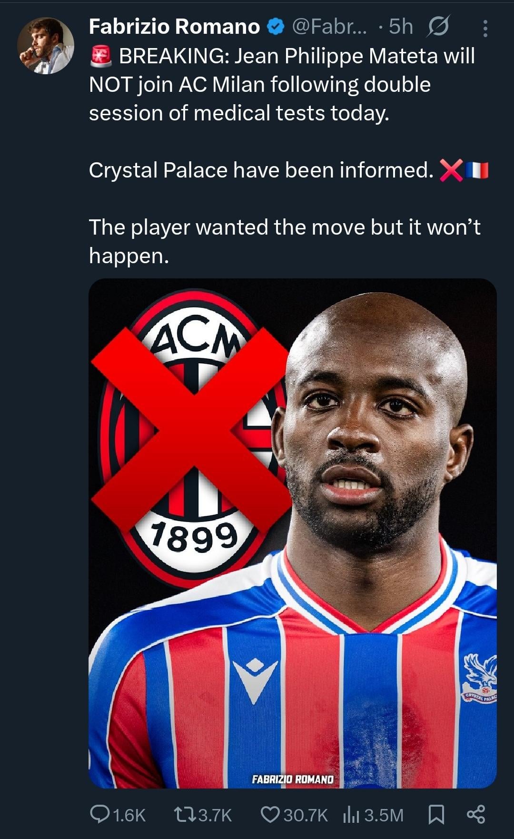This screenshot has height=839, width=514.
Task: Click the reply speech bubble icon
Action: click(99, 814)
